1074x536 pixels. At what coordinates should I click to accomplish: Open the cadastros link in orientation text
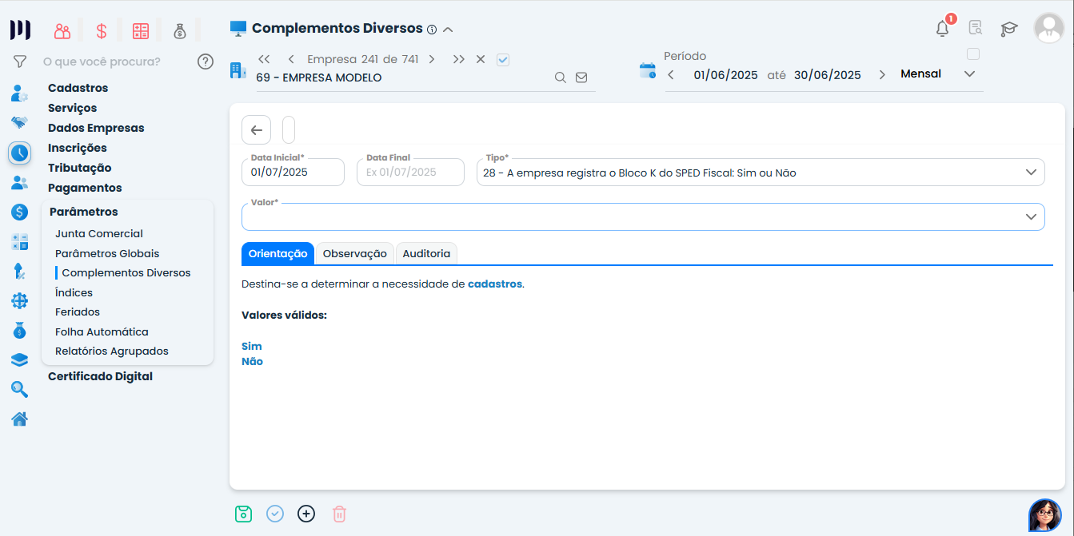tap(494, 284)
